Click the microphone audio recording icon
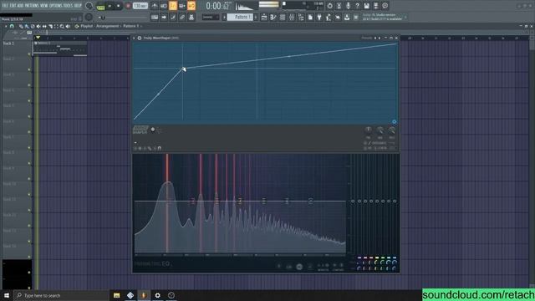Viewport: 535px width, 301px height. click(348, 6)
